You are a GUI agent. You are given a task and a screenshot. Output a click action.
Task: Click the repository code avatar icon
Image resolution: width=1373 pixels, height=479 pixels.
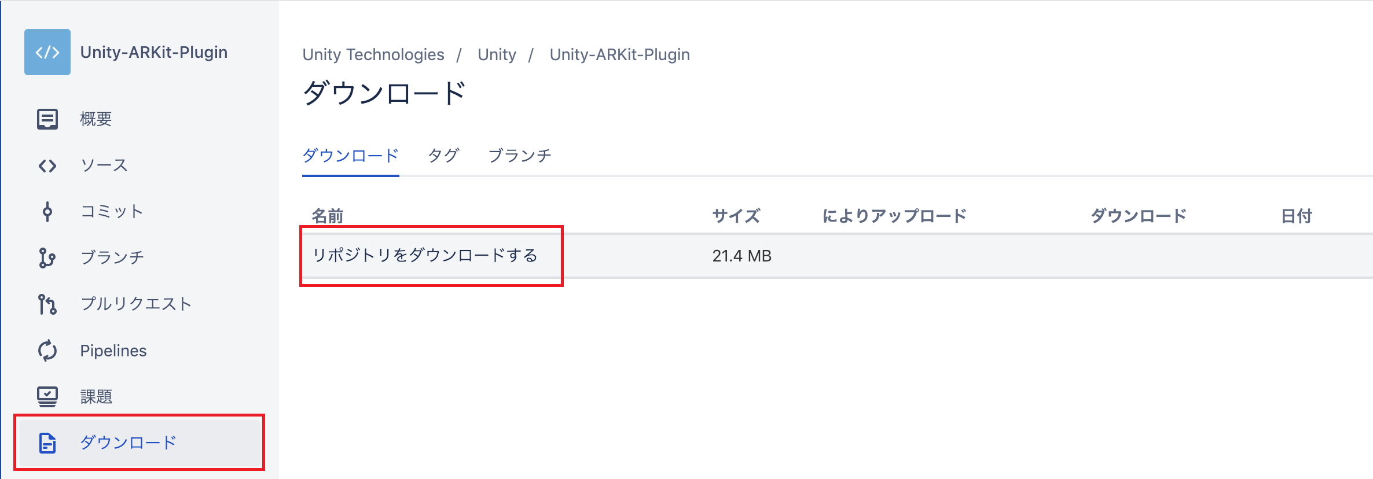pos(47,52)
